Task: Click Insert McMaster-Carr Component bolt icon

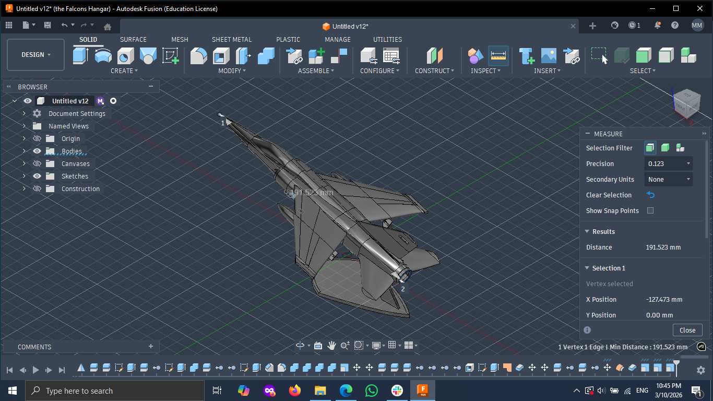Action: [527, 55]
